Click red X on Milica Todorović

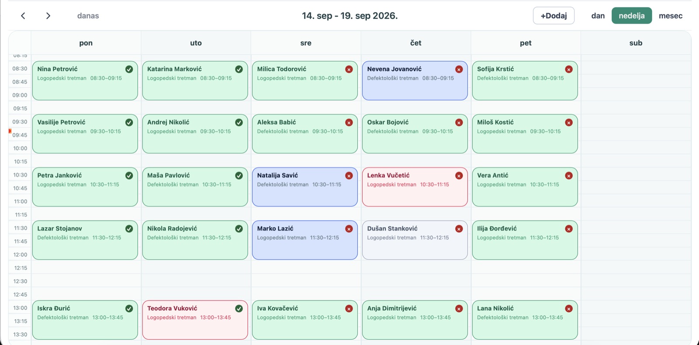(x=349, y=69)
